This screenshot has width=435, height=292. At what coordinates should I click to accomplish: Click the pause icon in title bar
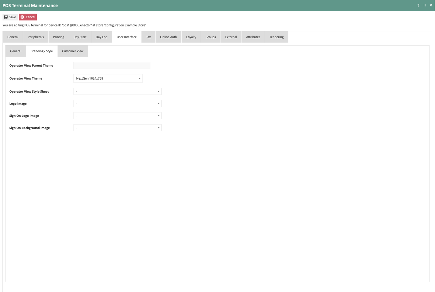[x=424, y=5]
